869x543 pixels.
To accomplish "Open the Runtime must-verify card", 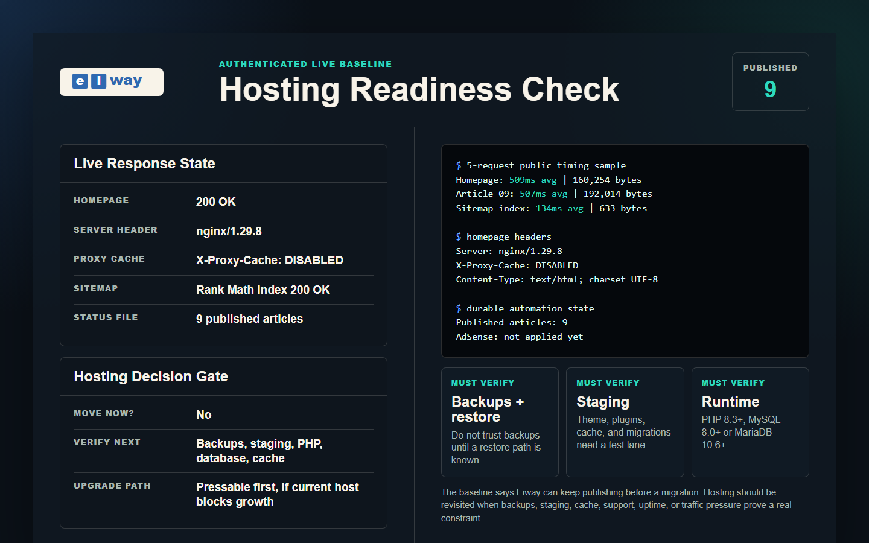I will click(750, 422).
